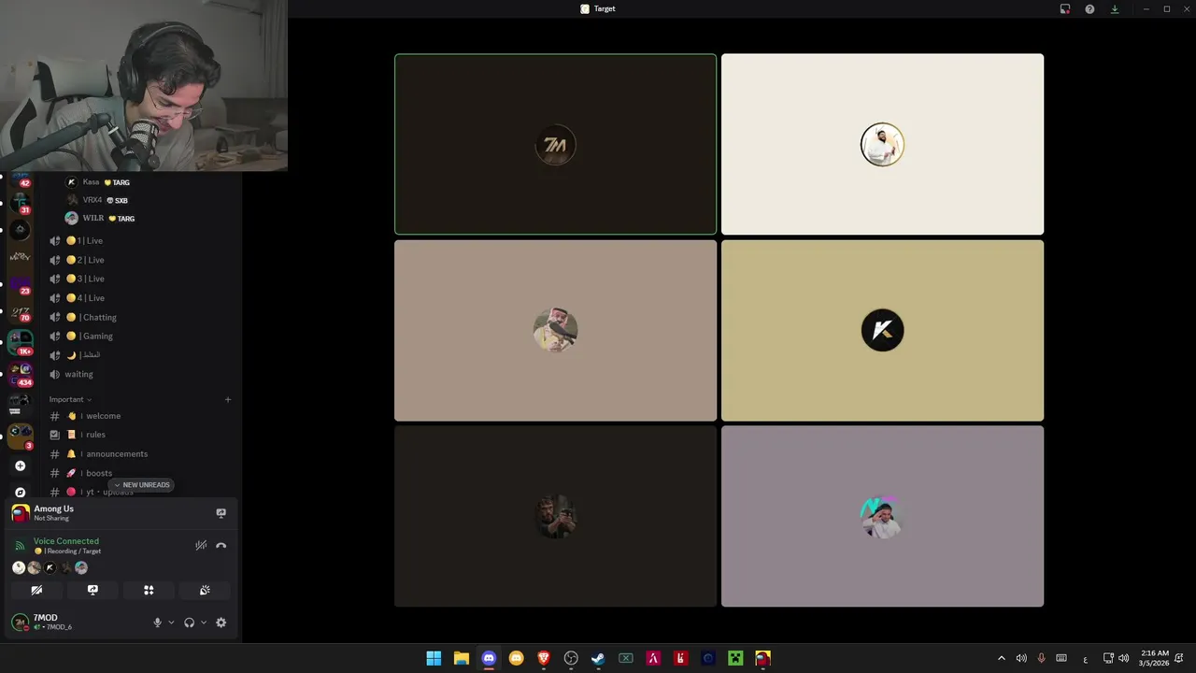Focus the cream-colored top-right participant tile
1196x673 pixels.
882,144
